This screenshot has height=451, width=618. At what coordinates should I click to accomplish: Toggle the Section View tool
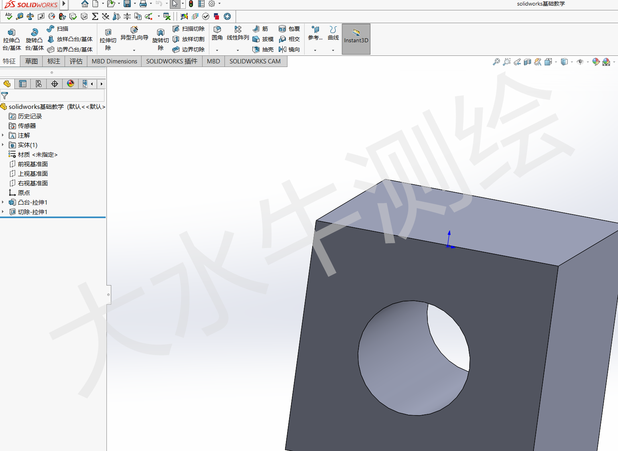tap(527, 62)
